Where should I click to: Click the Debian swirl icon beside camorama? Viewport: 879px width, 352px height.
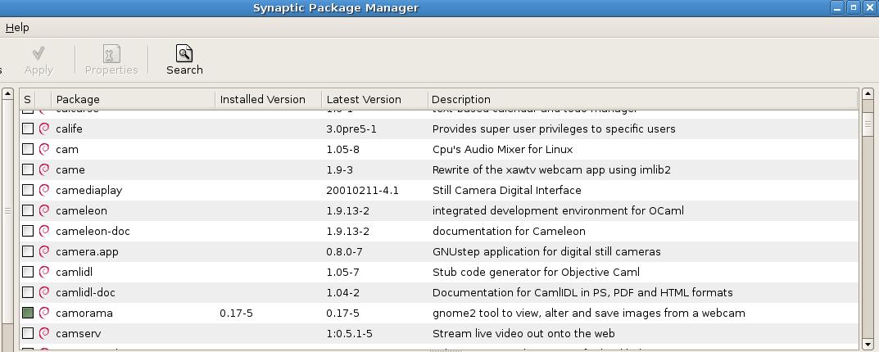coord(44,313)
